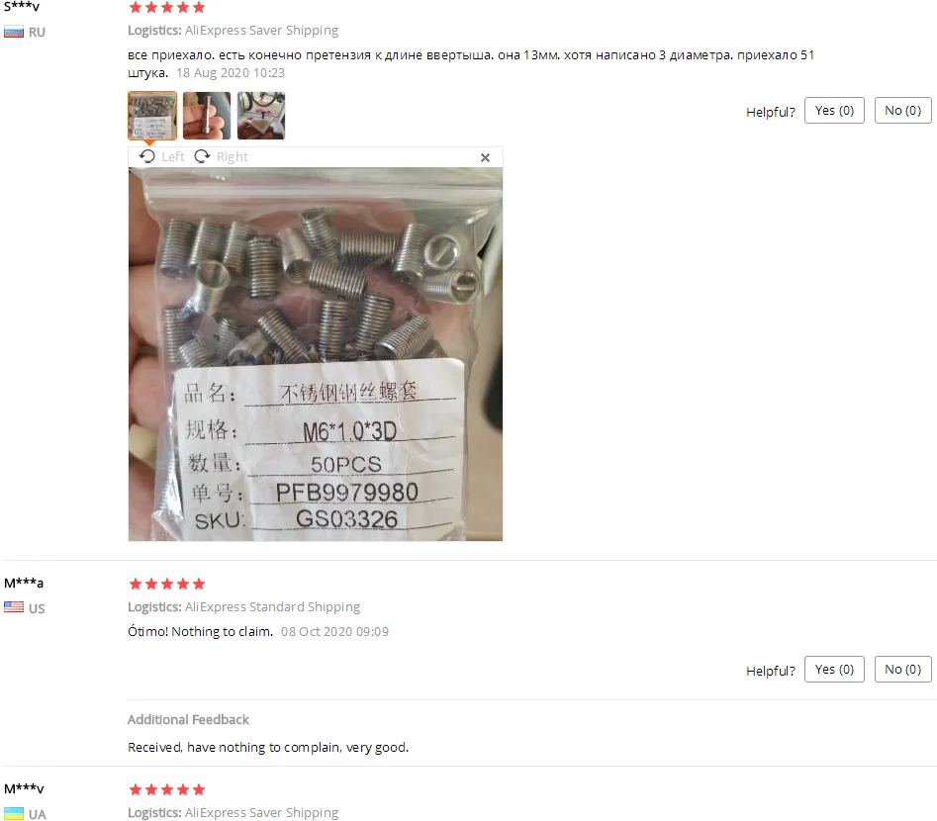View the third review photo thumbnail
This screenshot has height=821, width=937.
(x=261, y=116)
